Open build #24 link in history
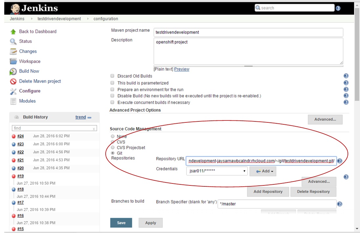Image resolution: width=360 pixels, height=233 pixels. point(20,136)
